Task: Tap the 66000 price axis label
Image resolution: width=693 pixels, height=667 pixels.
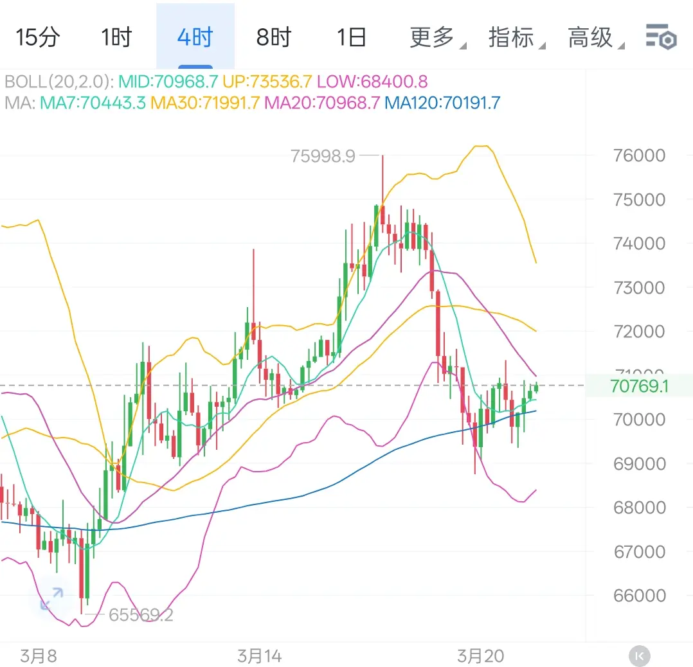Action: [x=639, y=596]
